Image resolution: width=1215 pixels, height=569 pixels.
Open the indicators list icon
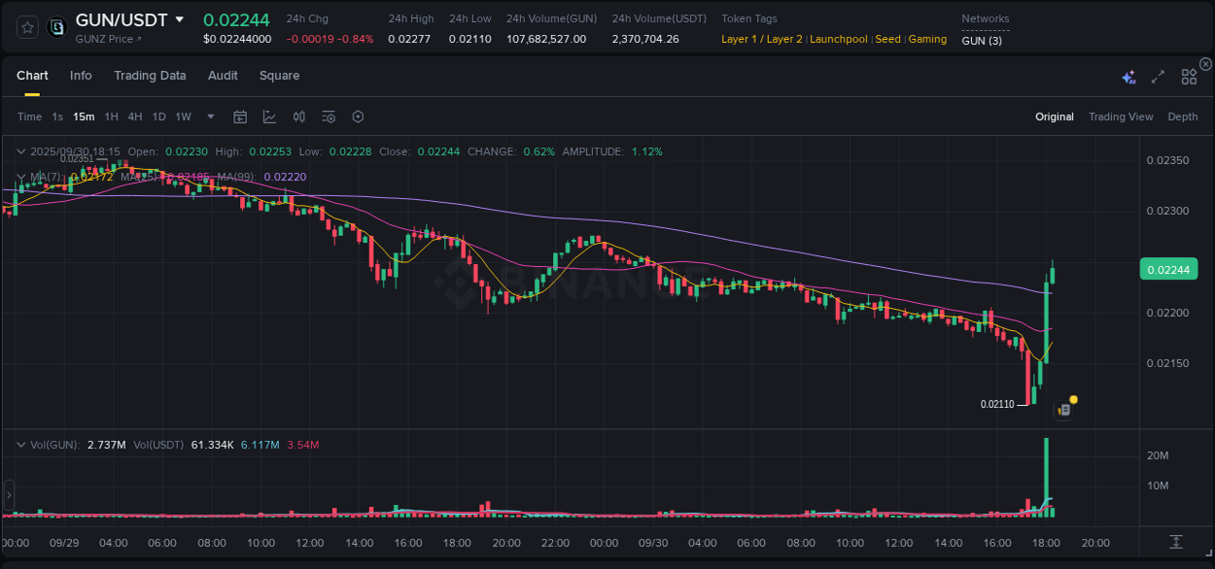click(x=329, y=117)
